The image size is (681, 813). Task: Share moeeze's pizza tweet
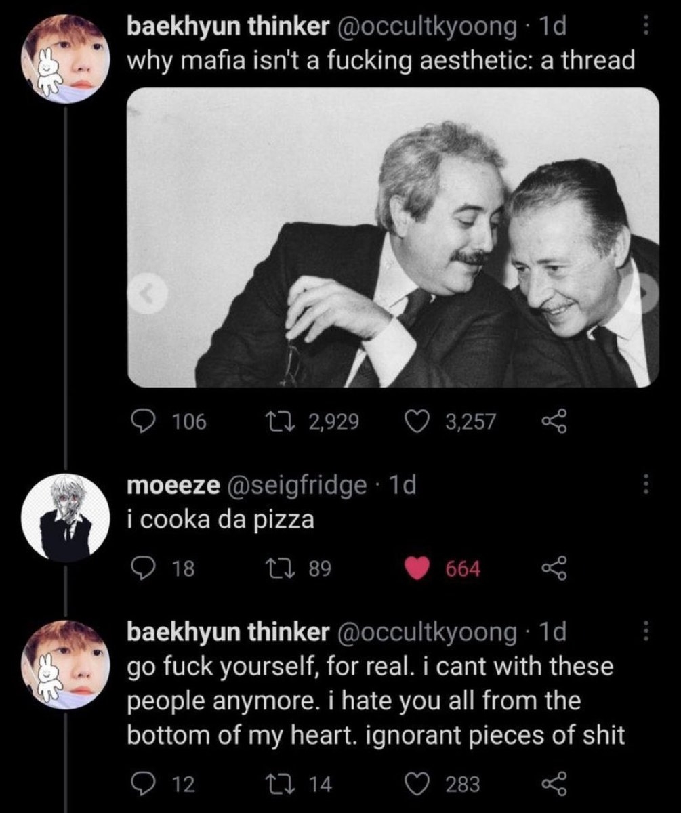point(553,569)
